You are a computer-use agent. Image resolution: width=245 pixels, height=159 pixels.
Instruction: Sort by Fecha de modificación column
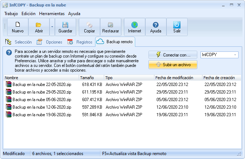click(x=178, y=78)
